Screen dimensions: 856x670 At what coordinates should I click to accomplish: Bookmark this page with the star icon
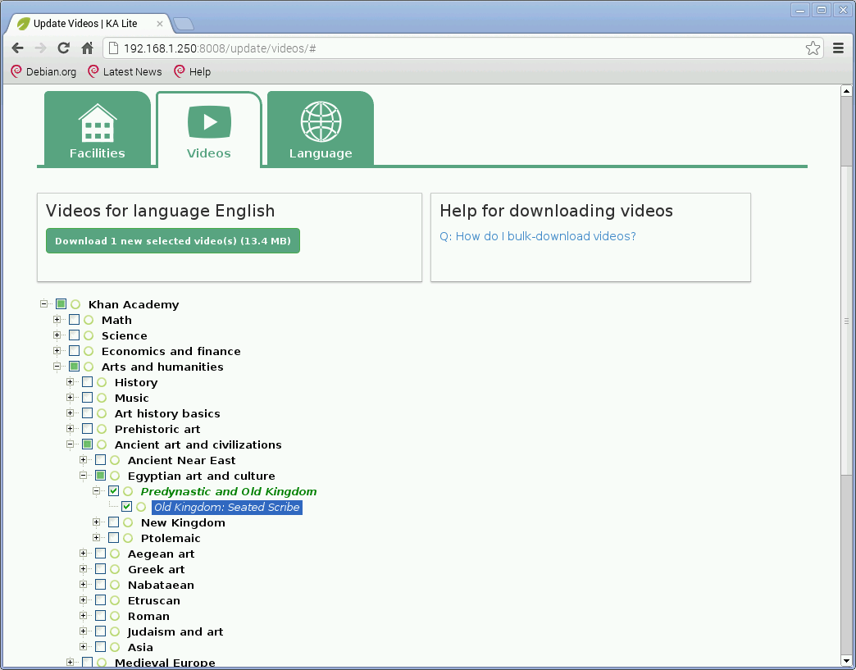pyautogui.click(x=813, y=48)
